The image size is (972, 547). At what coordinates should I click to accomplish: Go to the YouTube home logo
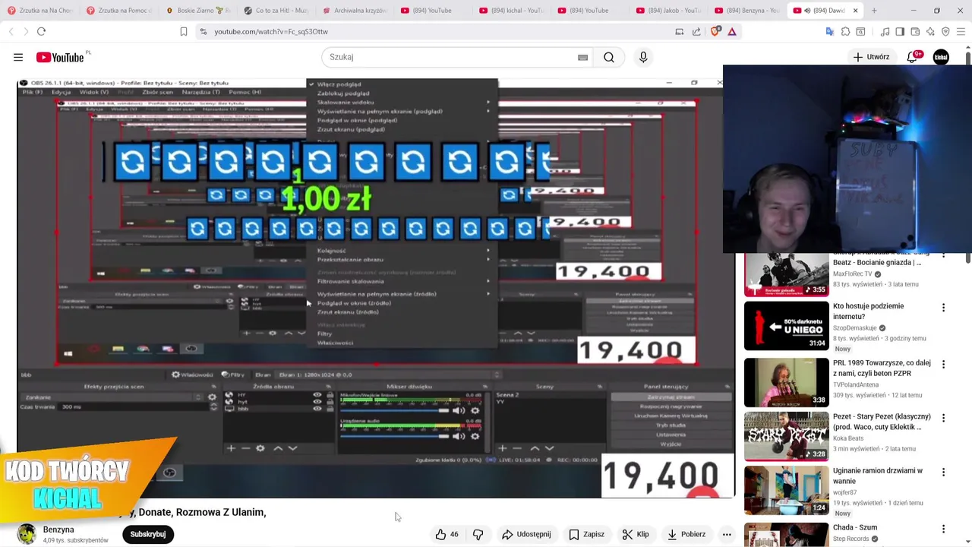coord(60,58)
